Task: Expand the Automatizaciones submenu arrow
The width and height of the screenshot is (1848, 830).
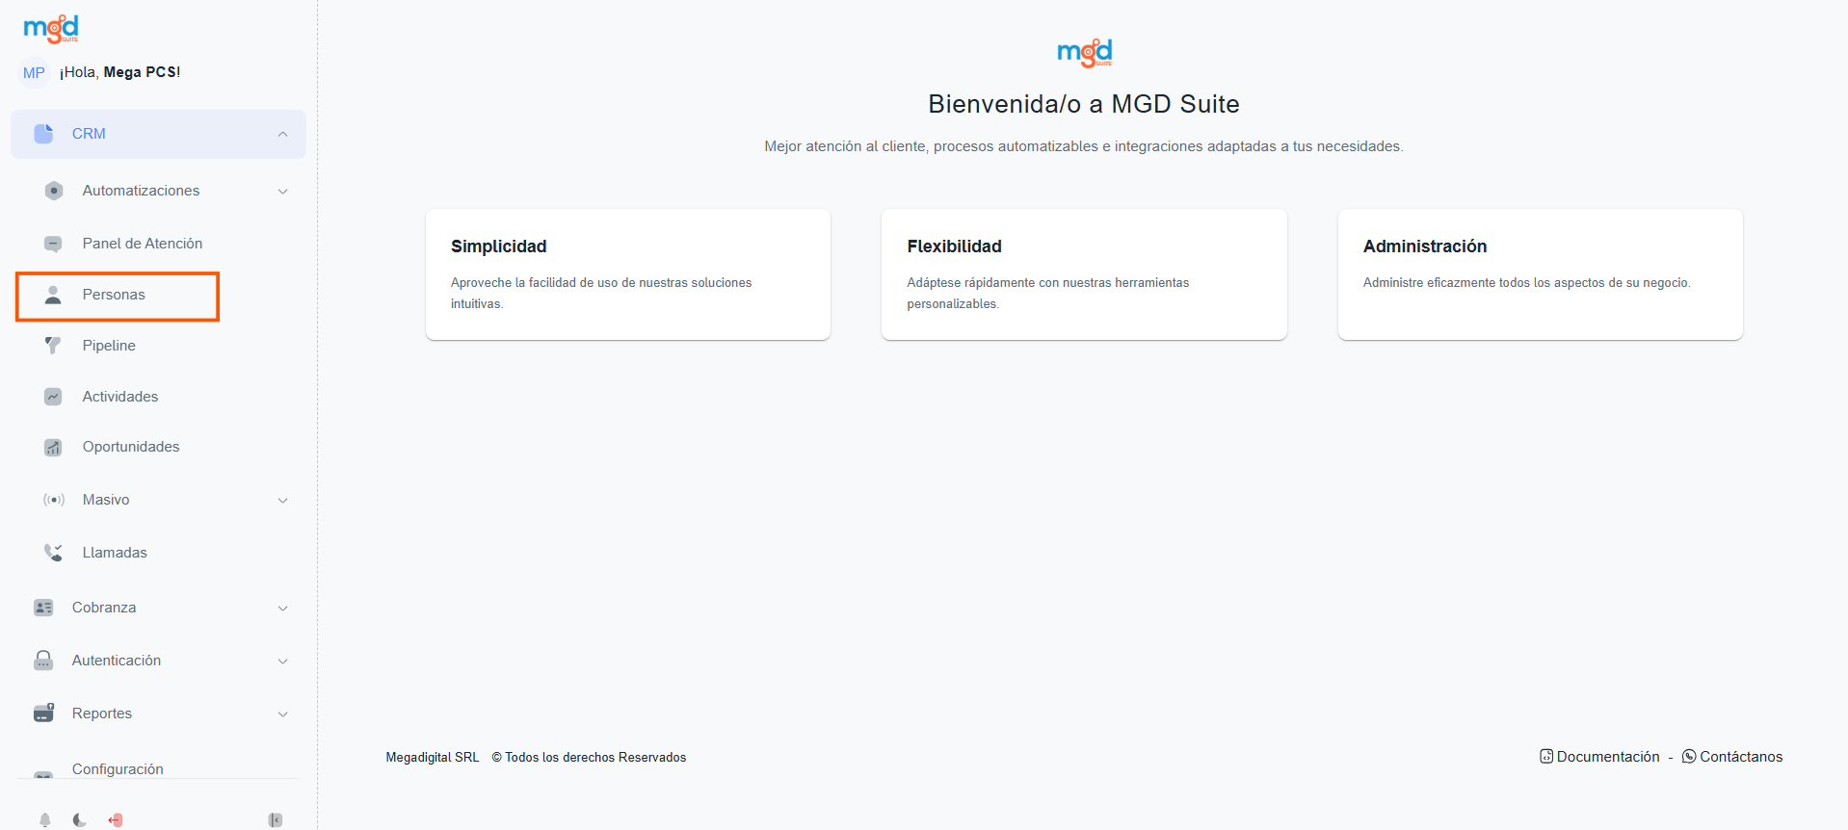Action: tap(282, 191)
